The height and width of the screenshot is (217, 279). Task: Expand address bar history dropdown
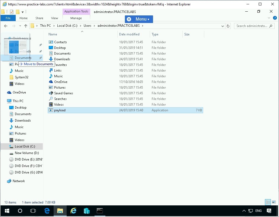[222, 26]
